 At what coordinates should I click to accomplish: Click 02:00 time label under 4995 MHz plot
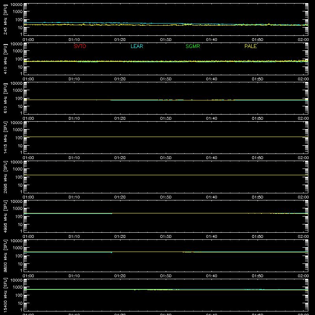pyautogui.click(x=303, y=237)
